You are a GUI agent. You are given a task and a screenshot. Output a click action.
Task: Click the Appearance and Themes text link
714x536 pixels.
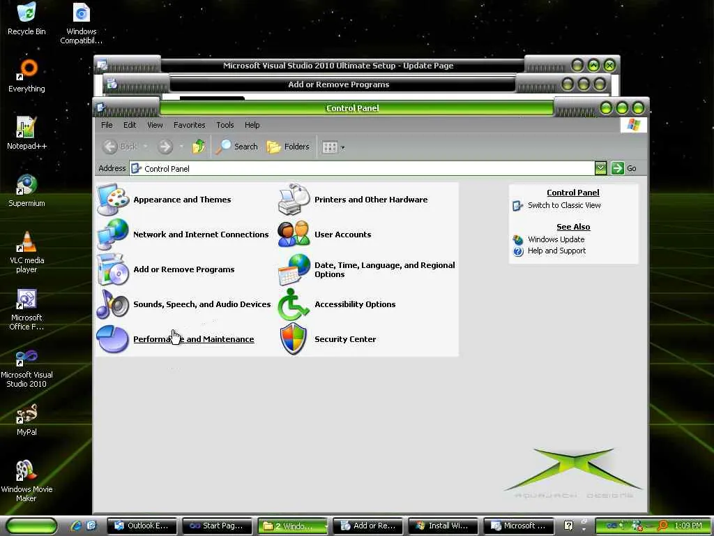point(182,200)
